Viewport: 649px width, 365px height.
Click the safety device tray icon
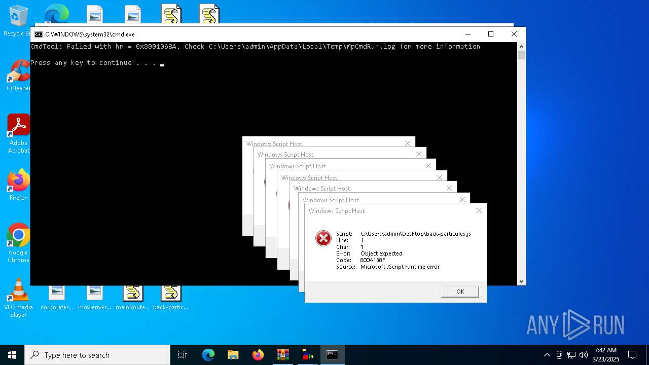(559, 355)
